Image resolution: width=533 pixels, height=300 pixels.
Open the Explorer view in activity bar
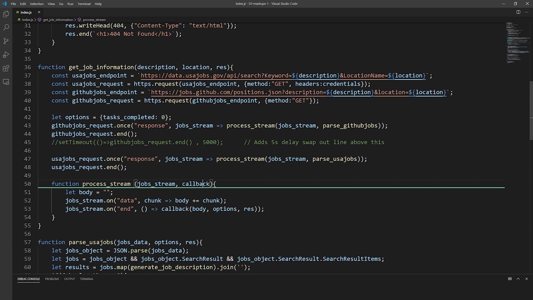[x=6, y=14]
